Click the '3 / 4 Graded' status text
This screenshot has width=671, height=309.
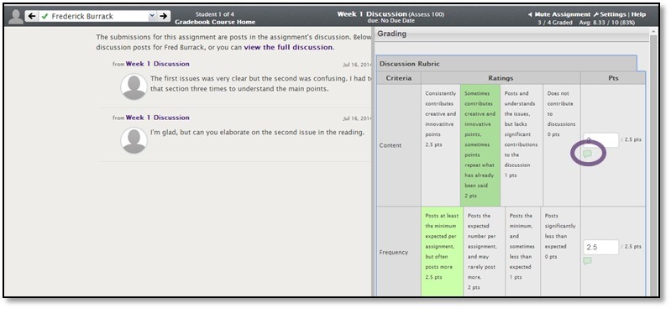[x=554, y=23]
